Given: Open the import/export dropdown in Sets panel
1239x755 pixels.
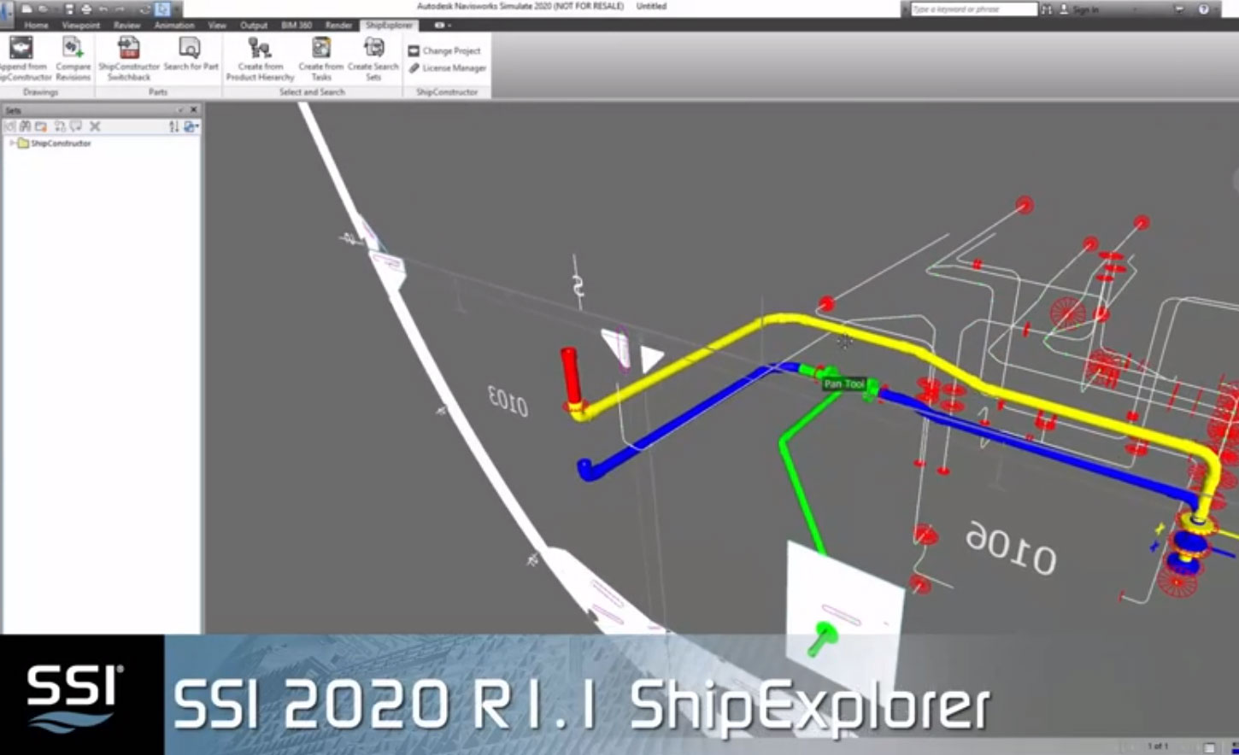Looking at the screenshot, I should (191, 126).
